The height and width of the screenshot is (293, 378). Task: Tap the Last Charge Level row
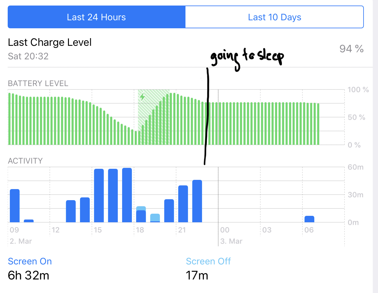pyautogui.click(x=186, y=49)
